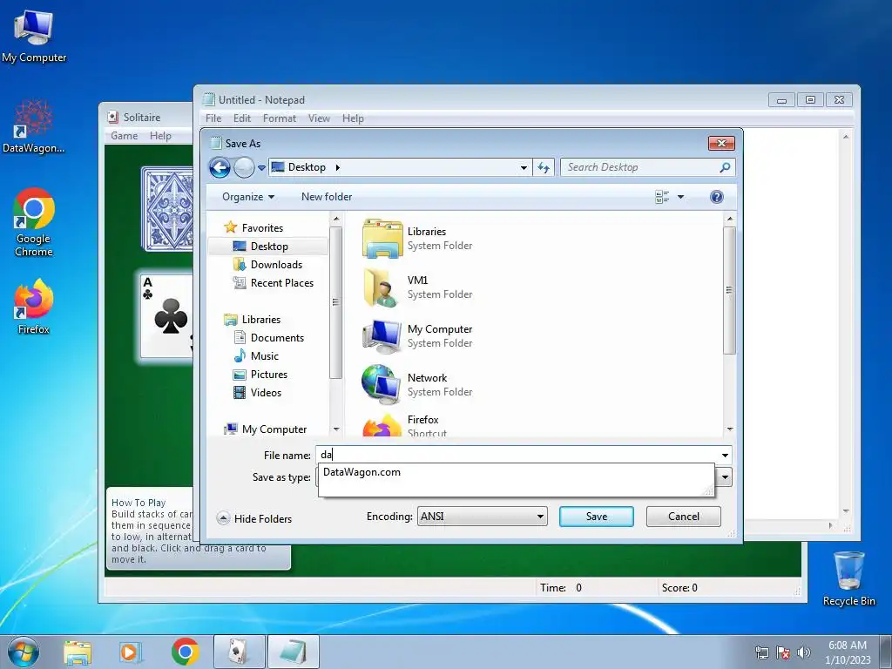Click Ace of Clubs card in Solitaire

[166, 315]
